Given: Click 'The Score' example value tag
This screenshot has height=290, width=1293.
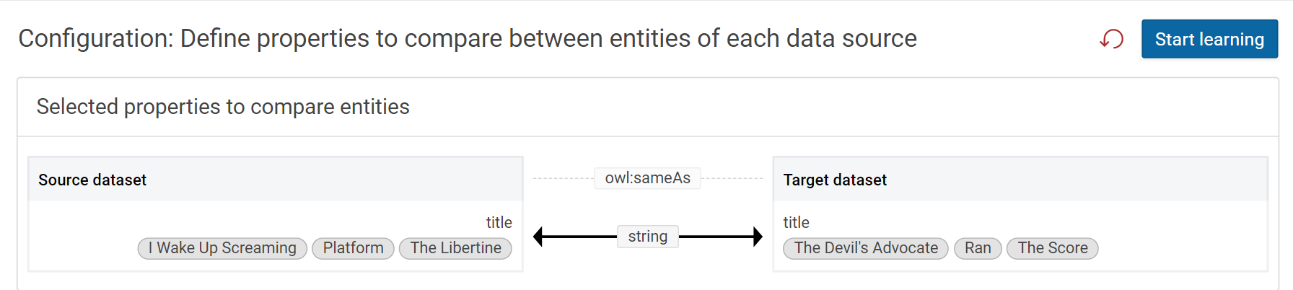Looking at the screenshot, I should click(1052, 248).
